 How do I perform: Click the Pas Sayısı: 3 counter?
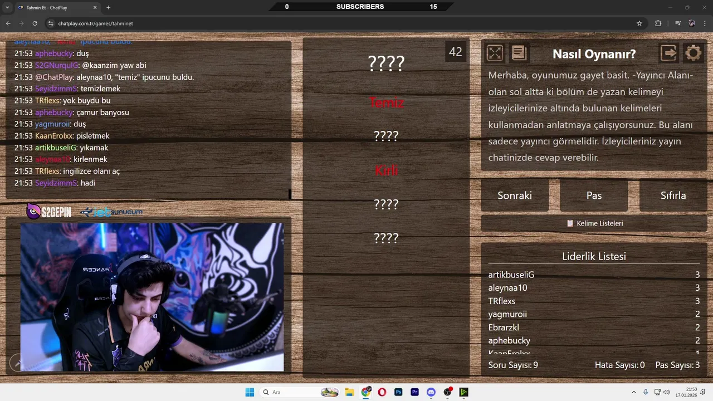coord(677,365)
